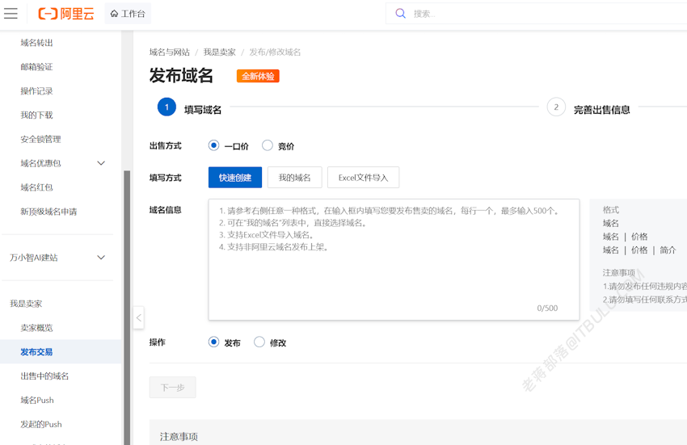
Task: Expand the 万小智AI建站 chevron
Action: tap(101, 257)
